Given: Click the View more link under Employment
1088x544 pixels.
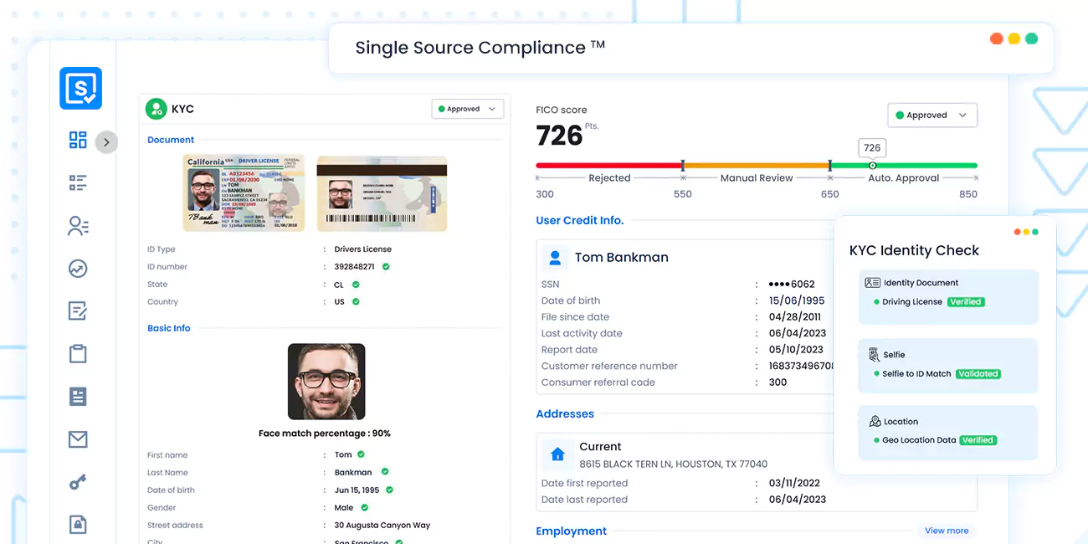Looking at the screenshot, I should coord(946,531).
